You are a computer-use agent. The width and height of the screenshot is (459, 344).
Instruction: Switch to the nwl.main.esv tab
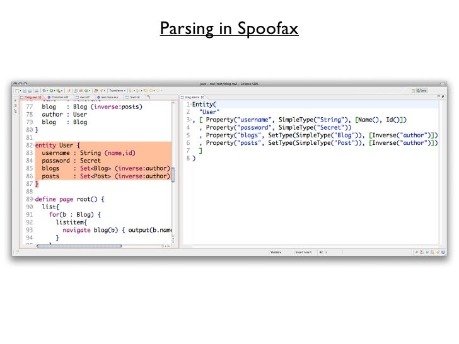point(108,97)
